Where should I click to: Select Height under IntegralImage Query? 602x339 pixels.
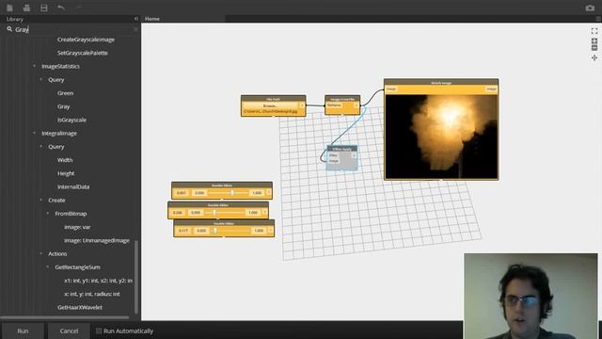click(x=66, y=173)
